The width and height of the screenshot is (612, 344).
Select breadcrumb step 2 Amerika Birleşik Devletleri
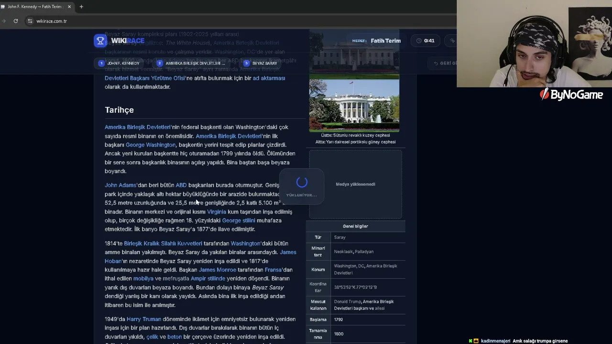[191, 63]
